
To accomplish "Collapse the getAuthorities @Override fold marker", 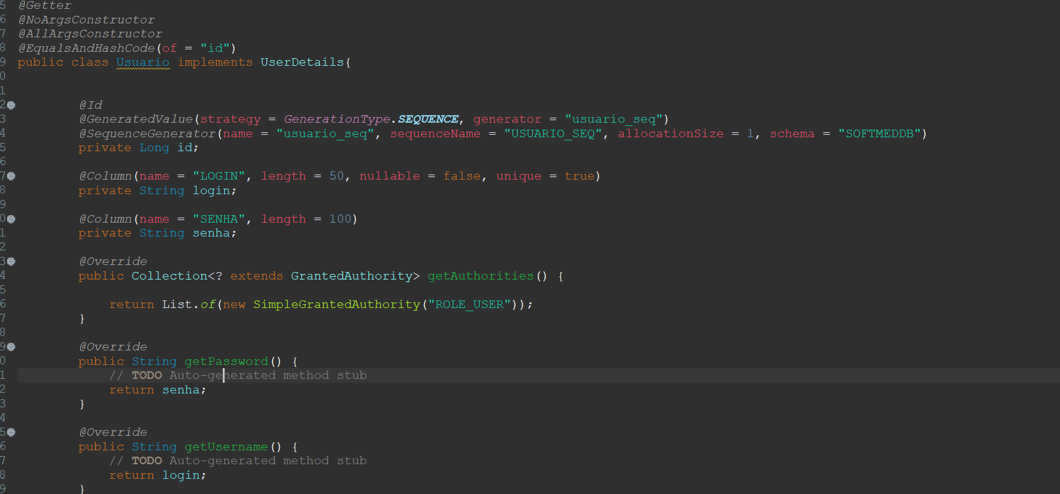I will [11, 261].
